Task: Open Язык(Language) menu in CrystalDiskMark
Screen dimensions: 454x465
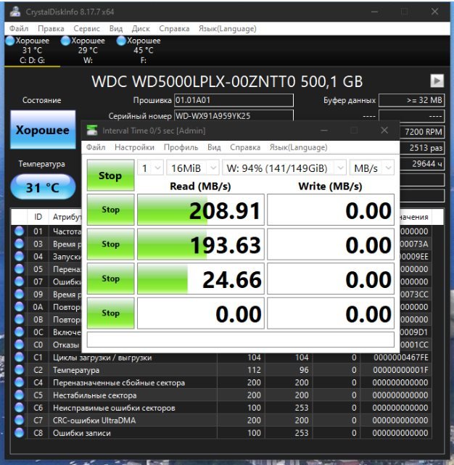Action: [x=298, y=147]
